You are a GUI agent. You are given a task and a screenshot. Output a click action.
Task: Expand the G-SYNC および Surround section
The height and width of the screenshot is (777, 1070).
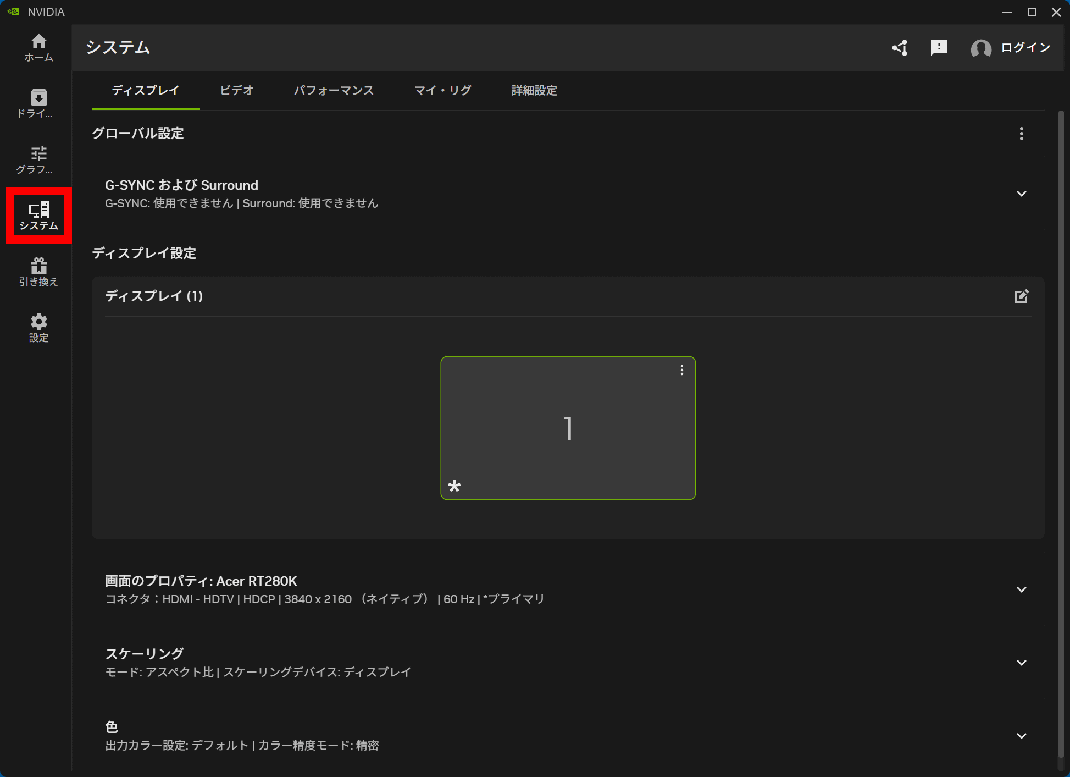point(568,194)
